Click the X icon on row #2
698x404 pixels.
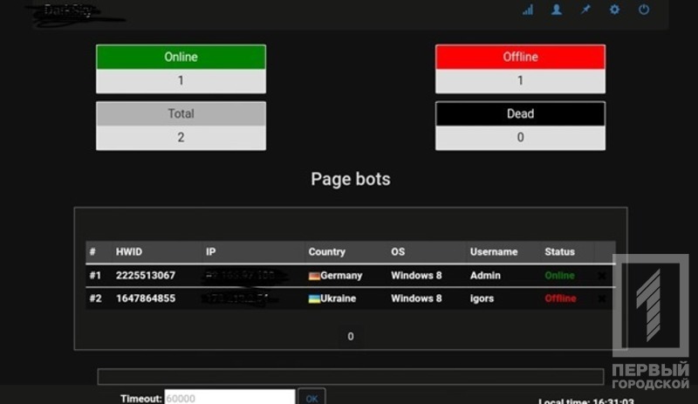pyautogui.click(x=602, y=298)
